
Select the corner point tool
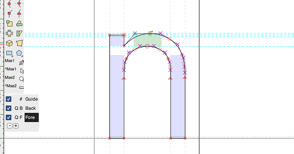(x=10, y=13)
